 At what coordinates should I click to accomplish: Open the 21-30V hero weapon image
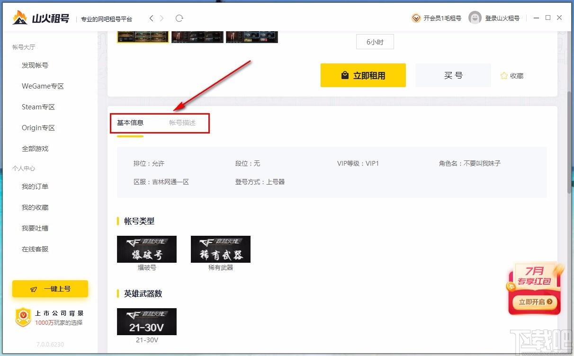(x=147, y=321)
